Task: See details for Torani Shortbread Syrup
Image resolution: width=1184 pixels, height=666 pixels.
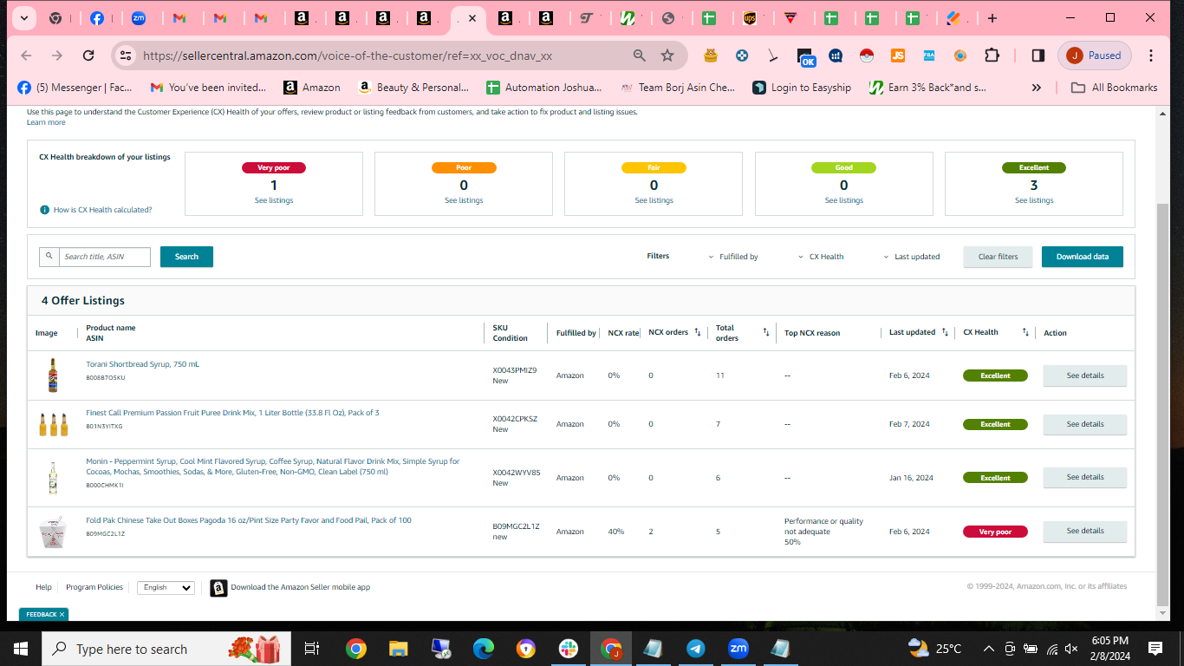Action: [1084, 375]
